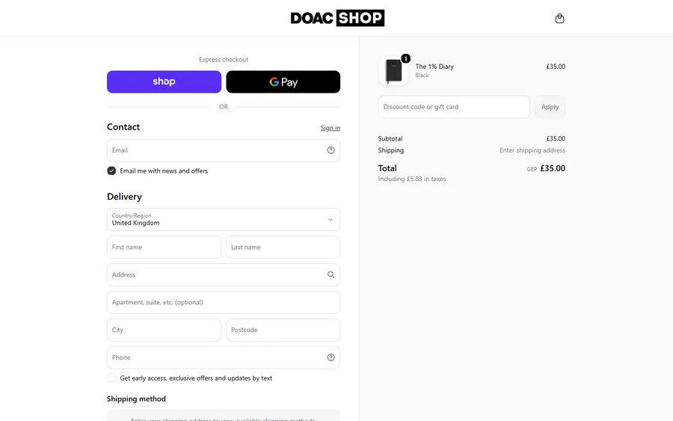Focus the Postcode input field

click(283, 330)
